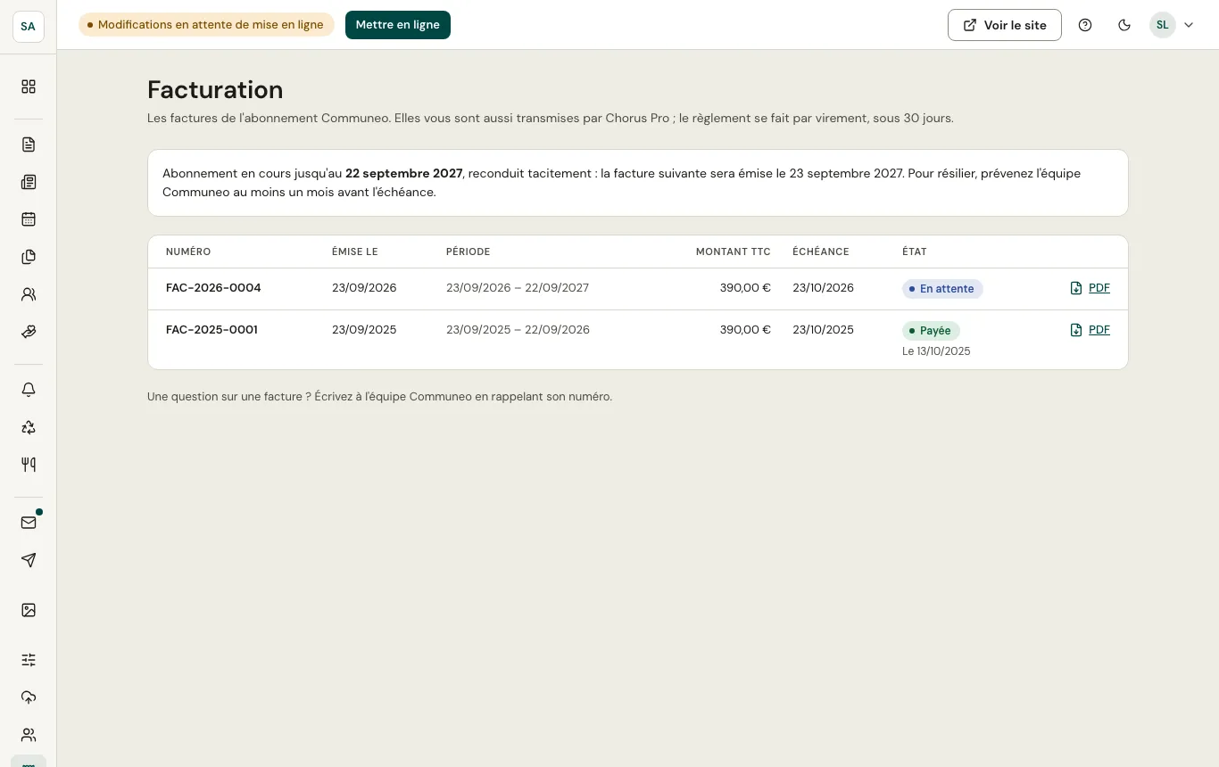Click invoice number FAC-2025-0001
The width and height of the screenshot is (1219, 767).
(x=211, y=330)
